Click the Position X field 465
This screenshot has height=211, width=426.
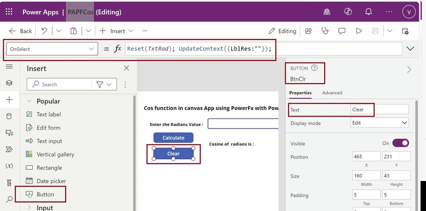(366, 156)
